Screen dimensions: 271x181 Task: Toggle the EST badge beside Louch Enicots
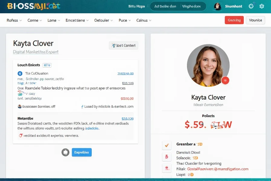tap(47, 65)
